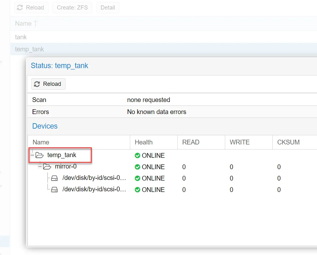Click ONLINE status of second scsi disk

[153, 190]
